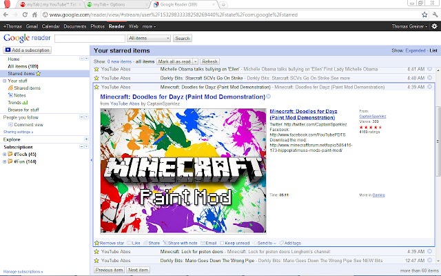The width and height of the screenshot is (441, 276).
Task: Open Google settings gear icon
Action: [435, 26]
